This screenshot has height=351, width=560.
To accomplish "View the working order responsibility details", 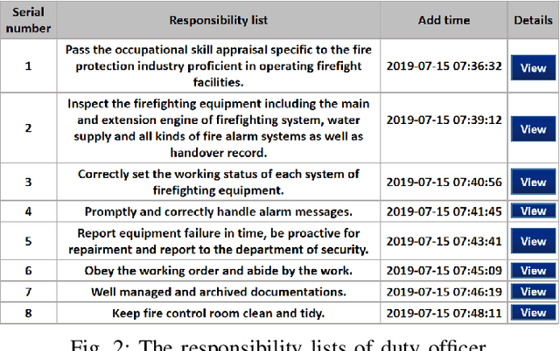I will (x=533, y=271).
